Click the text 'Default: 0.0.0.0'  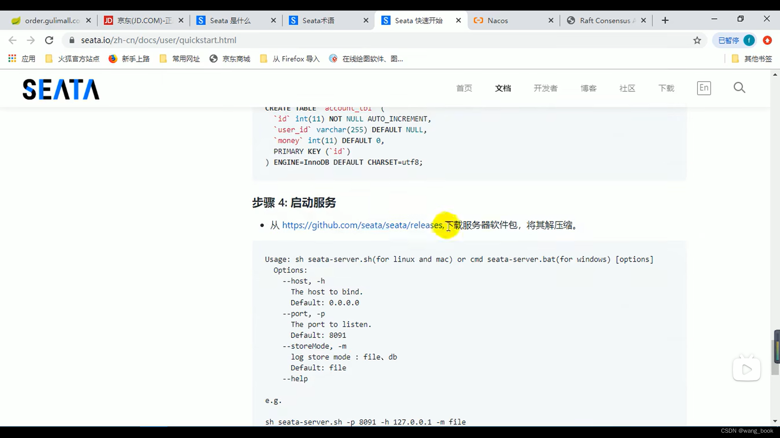pyautogui.click(x=325, y=303)
